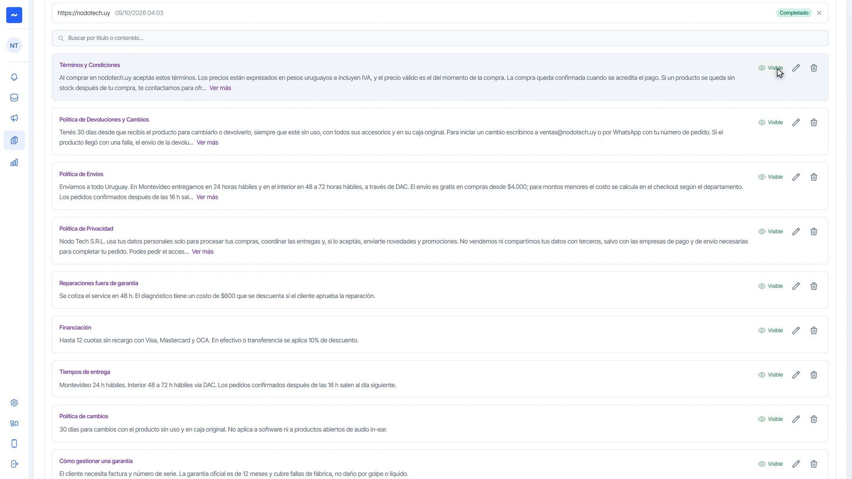Edit Política de Devoluciones y Cambios entry
852x479 pixels.
click(796, 122)
